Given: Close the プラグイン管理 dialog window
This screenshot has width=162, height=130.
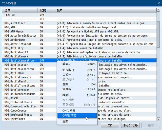Looking at the screenshot, I should point(159,3).
